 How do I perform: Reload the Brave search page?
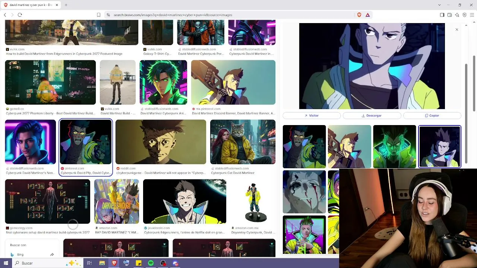click(20, 15)
